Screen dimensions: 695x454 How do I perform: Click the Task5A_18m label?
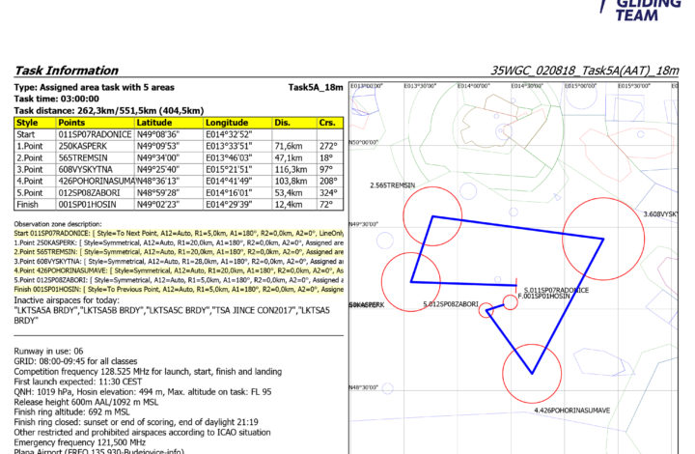[315, 87]
